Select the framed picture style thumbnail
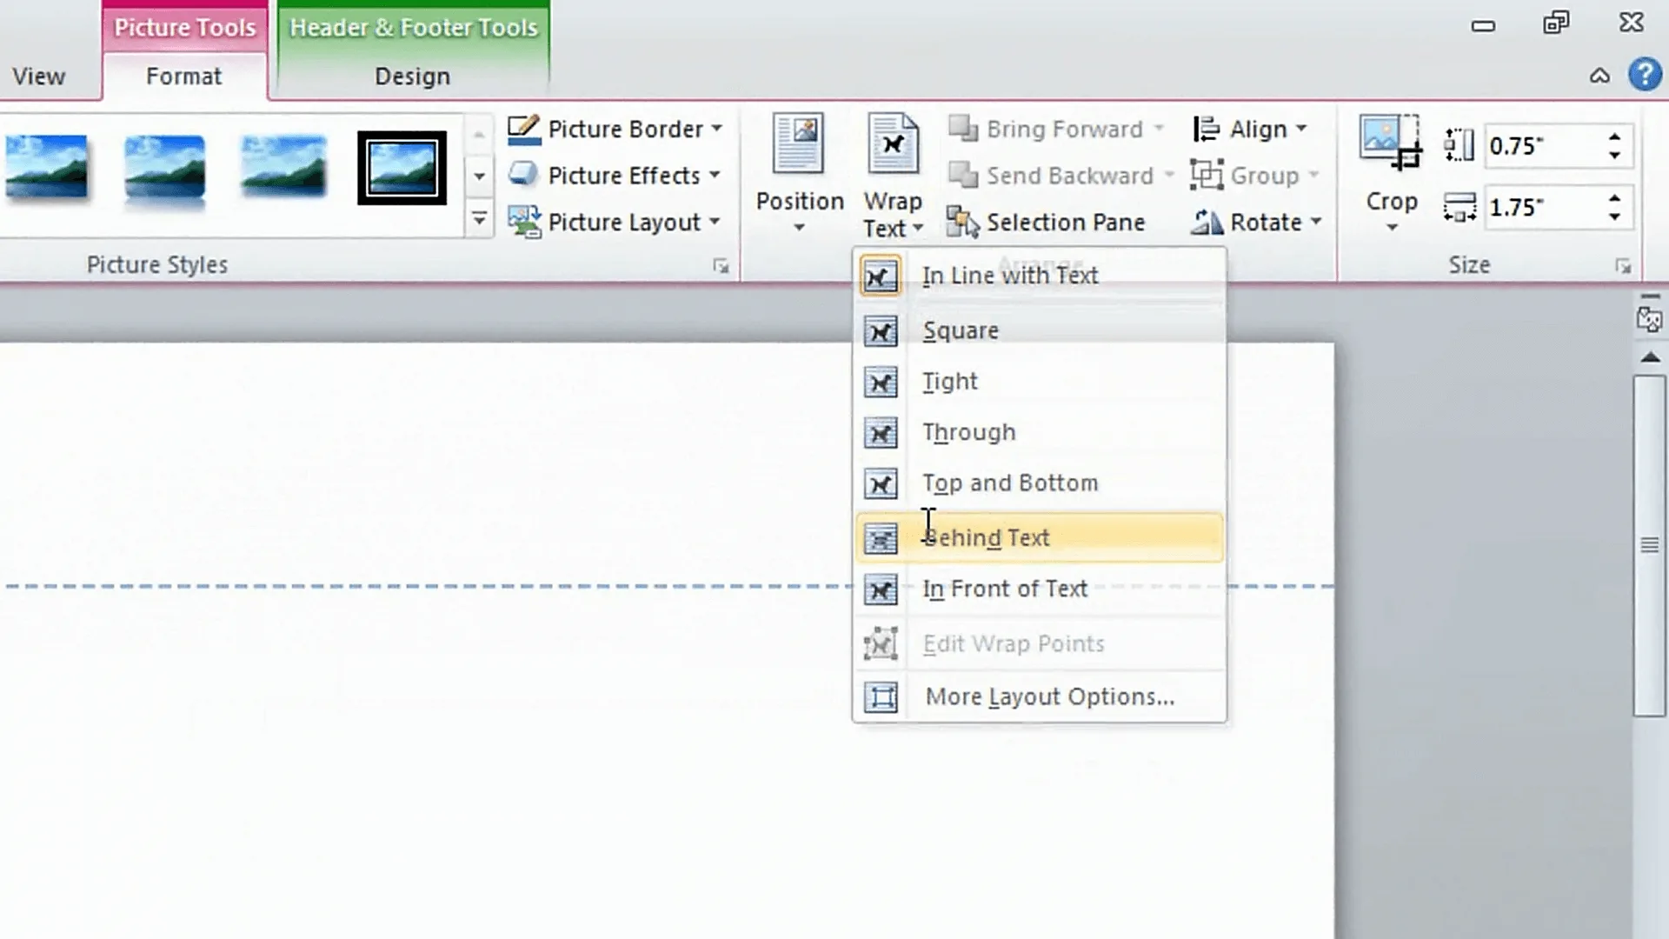The image size is (1669, 939). coord(401,167)
